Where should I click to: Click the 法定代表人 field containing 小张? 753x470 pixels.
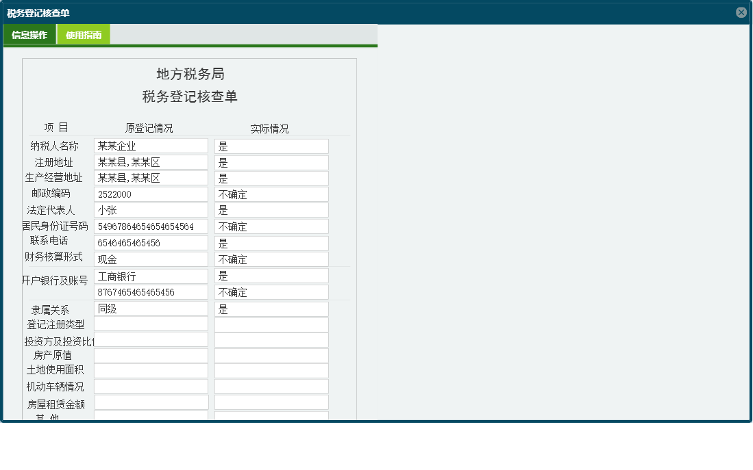pyautogui.click(x=150, y=210)
